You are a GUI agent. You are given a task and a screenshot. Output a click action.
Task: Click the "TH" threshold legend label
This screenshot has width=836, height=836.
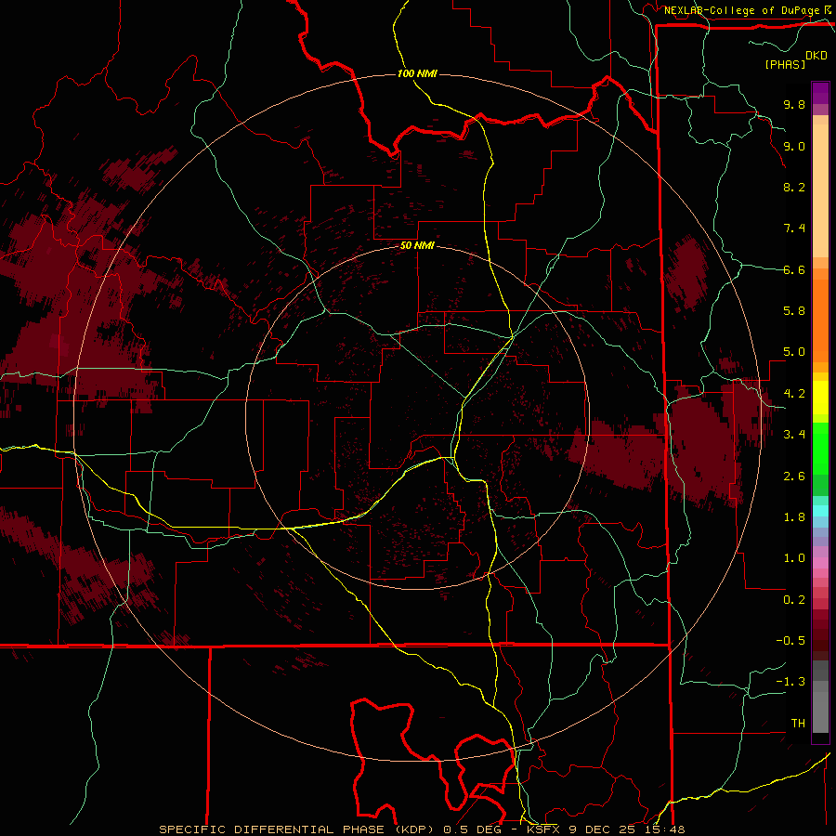tap(798, 724)
